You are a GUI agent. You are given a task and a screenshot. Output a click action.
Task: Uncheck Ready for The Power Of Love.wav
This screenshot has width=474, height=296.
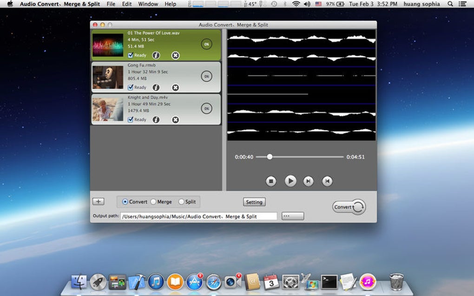click(x=131, y=55)
